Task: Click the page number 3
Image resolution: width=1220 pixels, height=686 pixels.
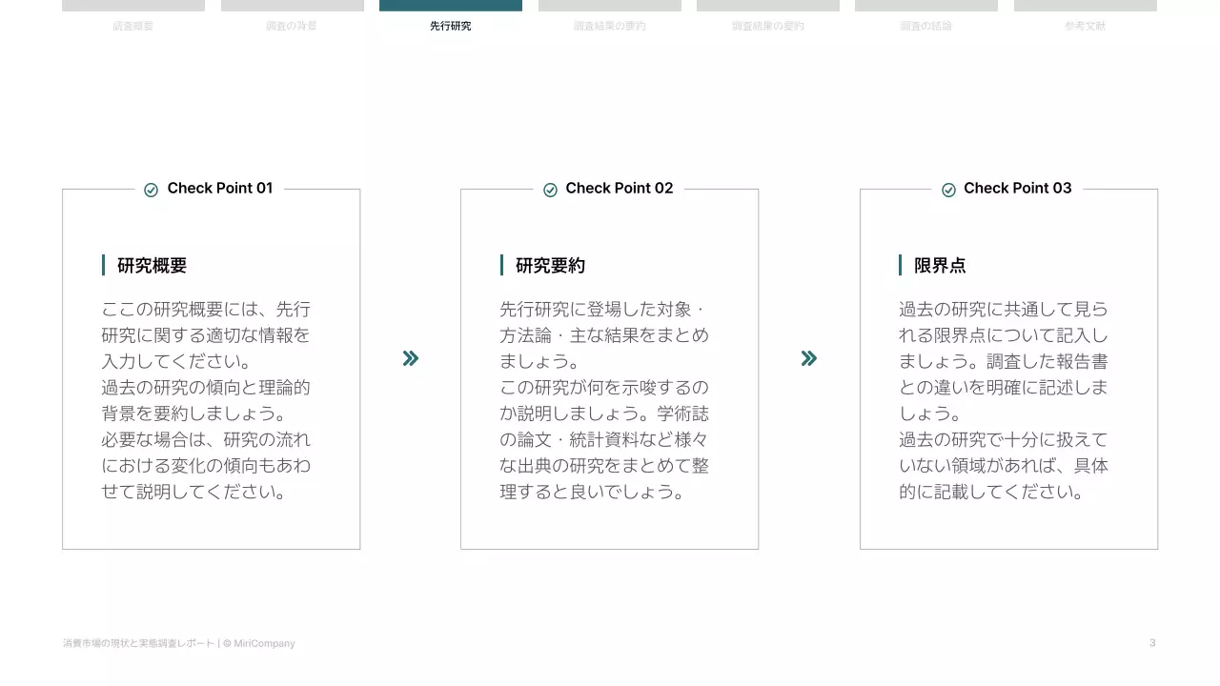Action: (1151, 643)
